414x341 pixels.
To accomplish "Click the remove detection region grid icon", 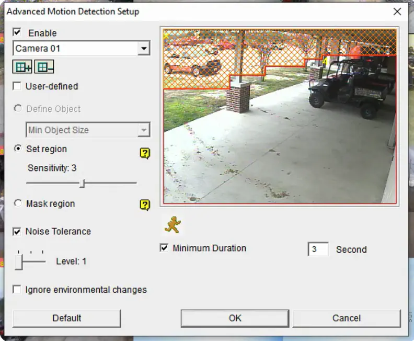I will click(44, 67).
